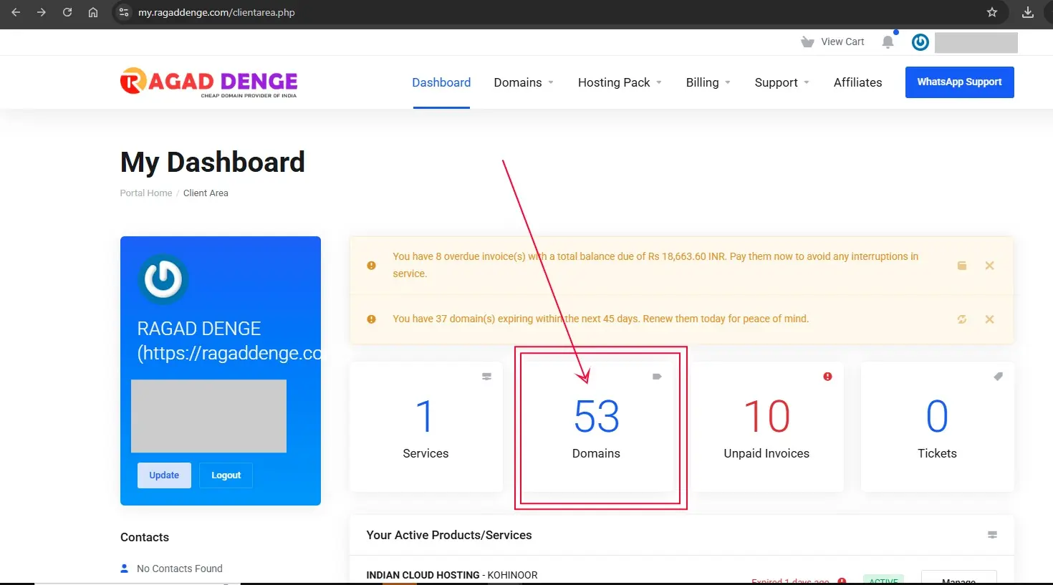1053x585 pixels.
Task: Open the 10 Unpaid Invoices card
Action: coord(766,427)
